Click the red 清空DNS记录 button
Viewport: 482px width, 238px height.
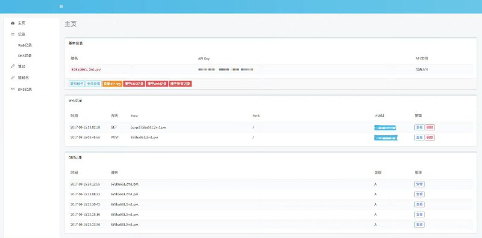tap(134, 84)
